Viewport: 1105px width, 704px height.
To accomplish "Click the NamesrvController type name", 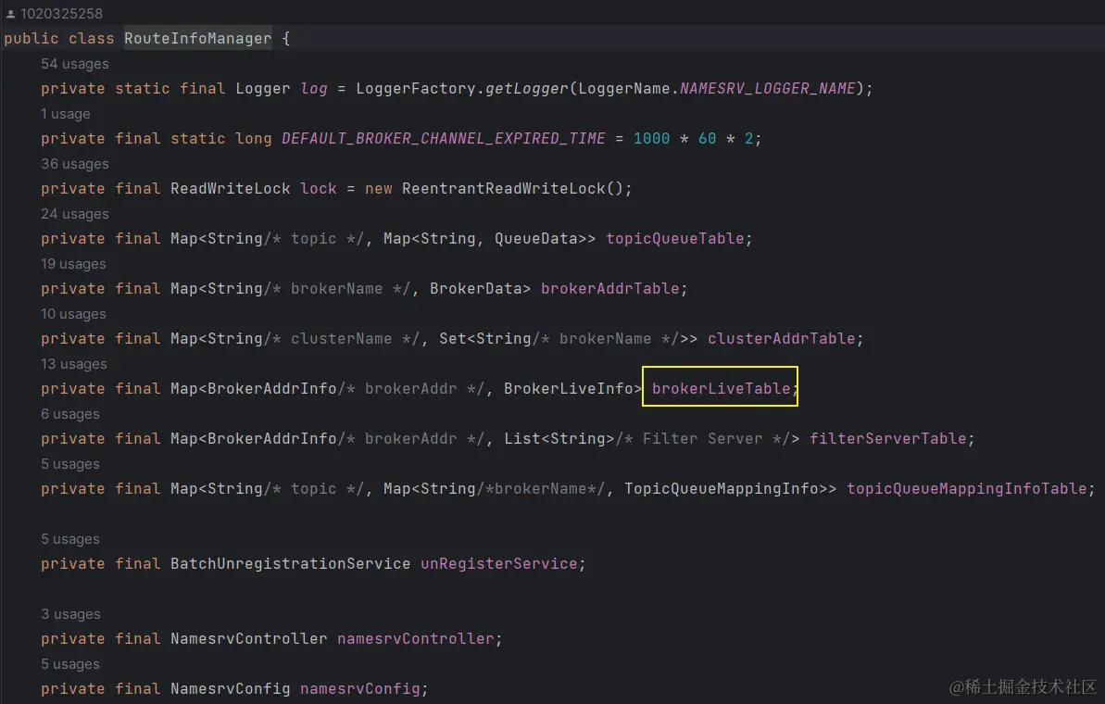I will pos(249,639).
